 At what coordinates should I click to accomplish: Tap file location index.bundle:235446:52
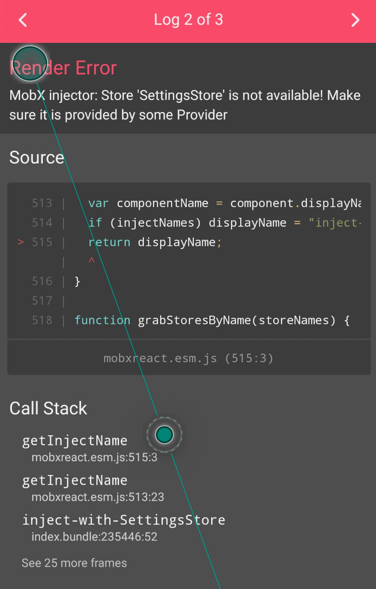tap(95, 537)
